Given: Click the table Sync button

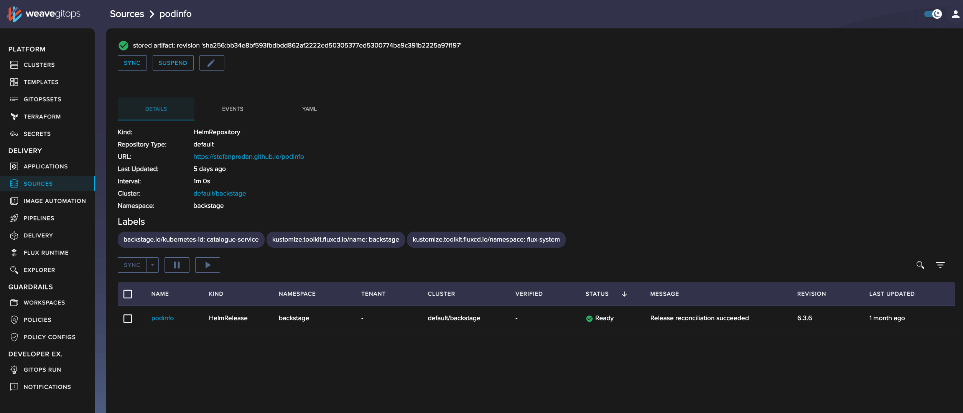Looking at the screenshot, I should coord(132,265).
